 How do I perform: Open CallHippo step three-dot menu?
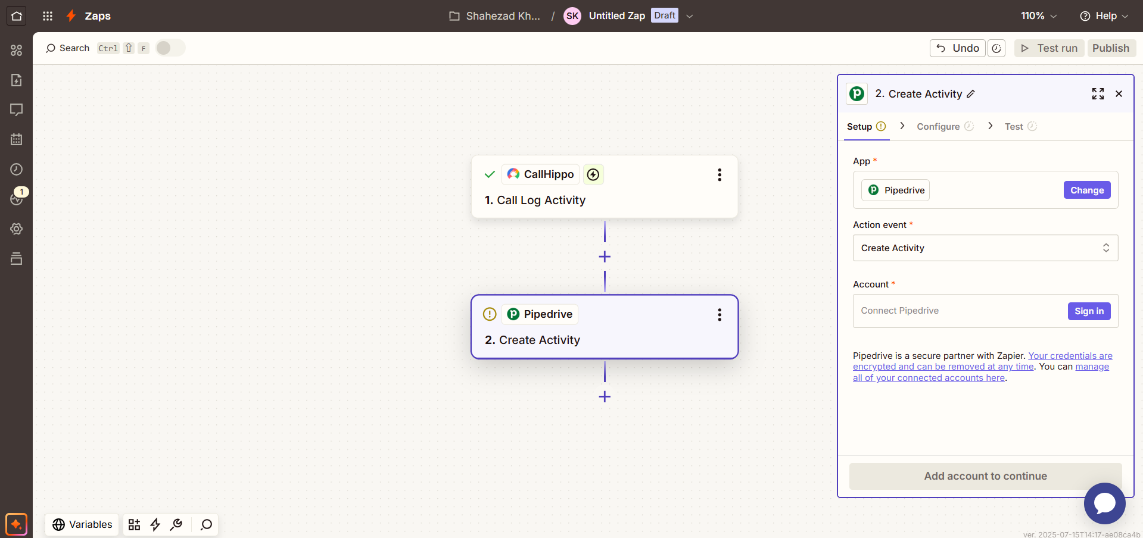tap(720, 174)
